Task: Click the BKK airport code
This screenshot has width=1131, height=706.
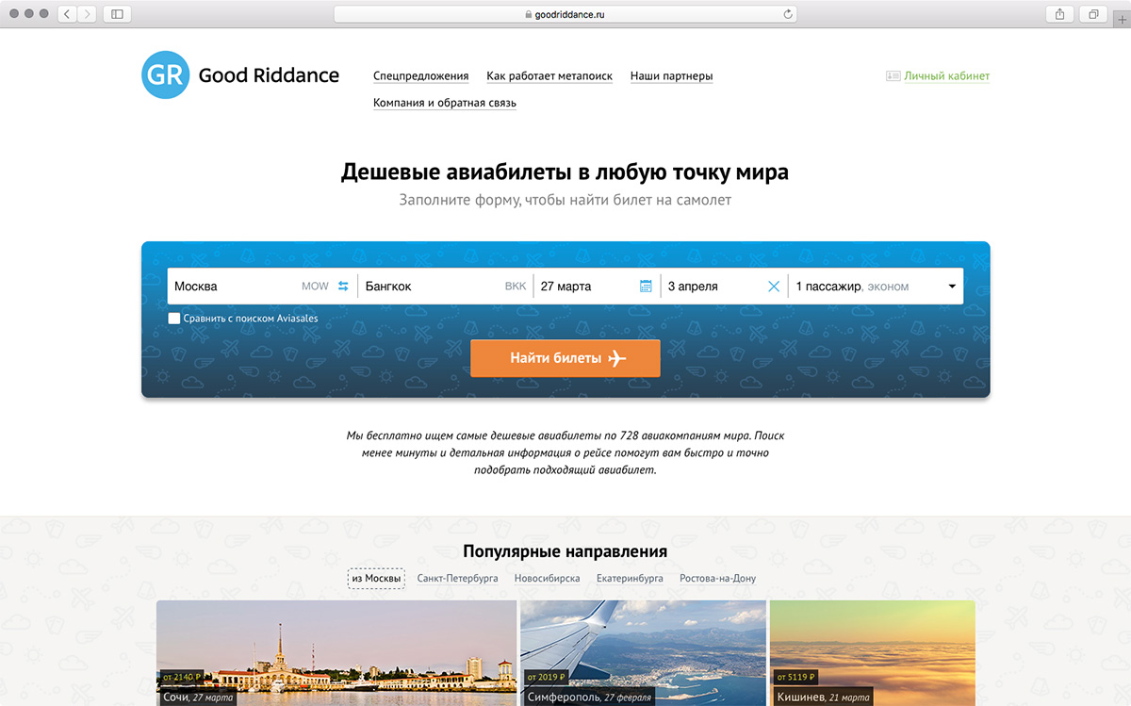Action: pos(516,287)
